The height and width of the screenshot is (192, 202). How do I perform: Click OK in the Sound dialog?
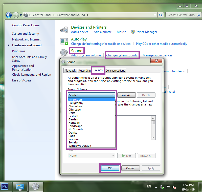coord(110,168)
